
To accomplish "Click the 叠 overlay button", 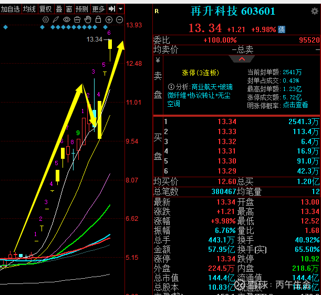I will 59,9.
